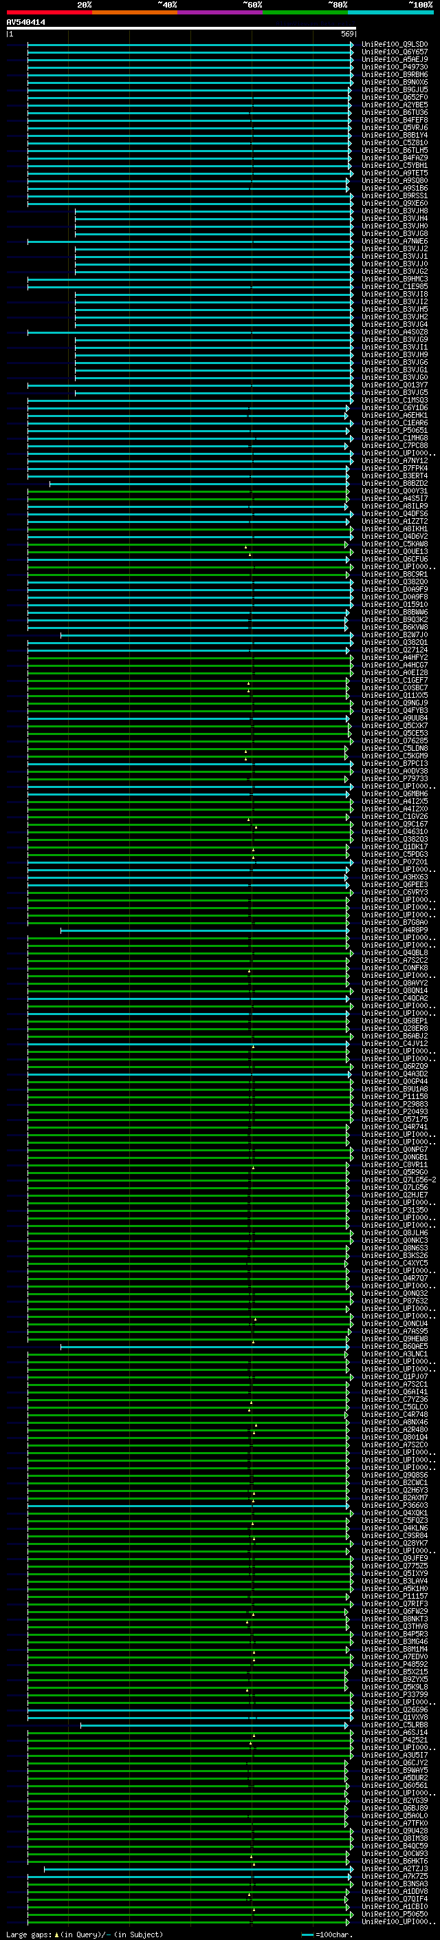440x1940 pixels.
Task: Open hit UniRef100_Q6Y657
Action: click(394, 52)
